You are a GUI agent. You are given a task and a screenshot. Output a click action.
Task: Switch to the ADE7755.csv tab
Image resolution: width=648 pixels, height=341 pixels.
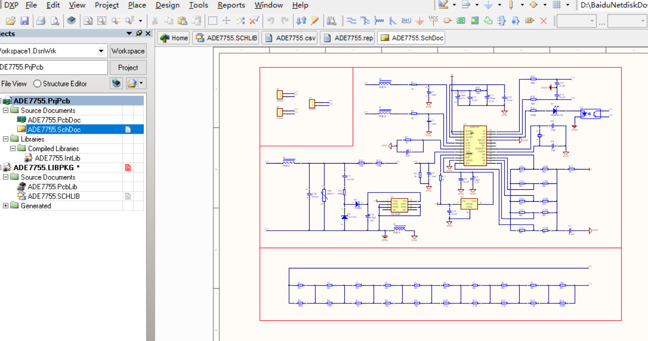click(290, 38)
